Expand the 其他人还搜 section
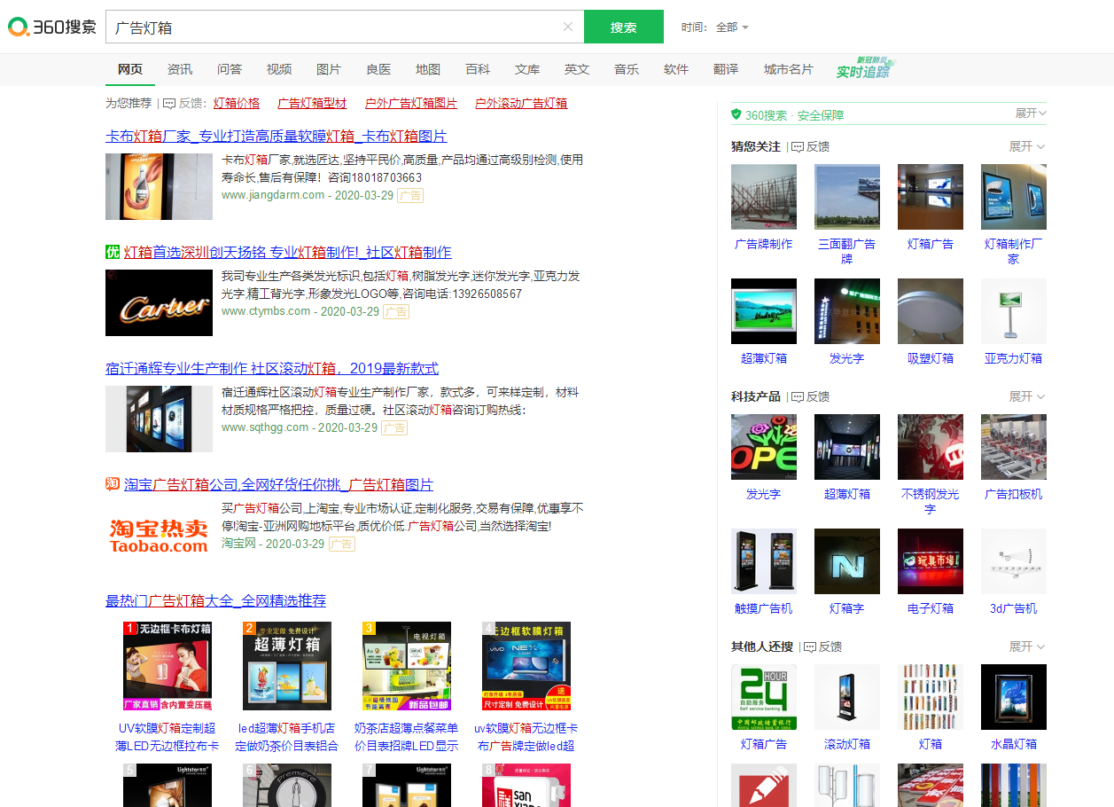The width and height of the screenshot is (1114, 807). point(1027,646)
